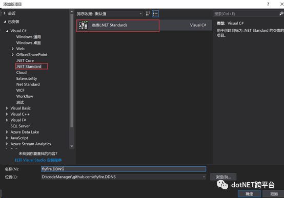Viewport: 284px width, 198px height.
Task: Focus the project name field
Action: coord(124,169)
